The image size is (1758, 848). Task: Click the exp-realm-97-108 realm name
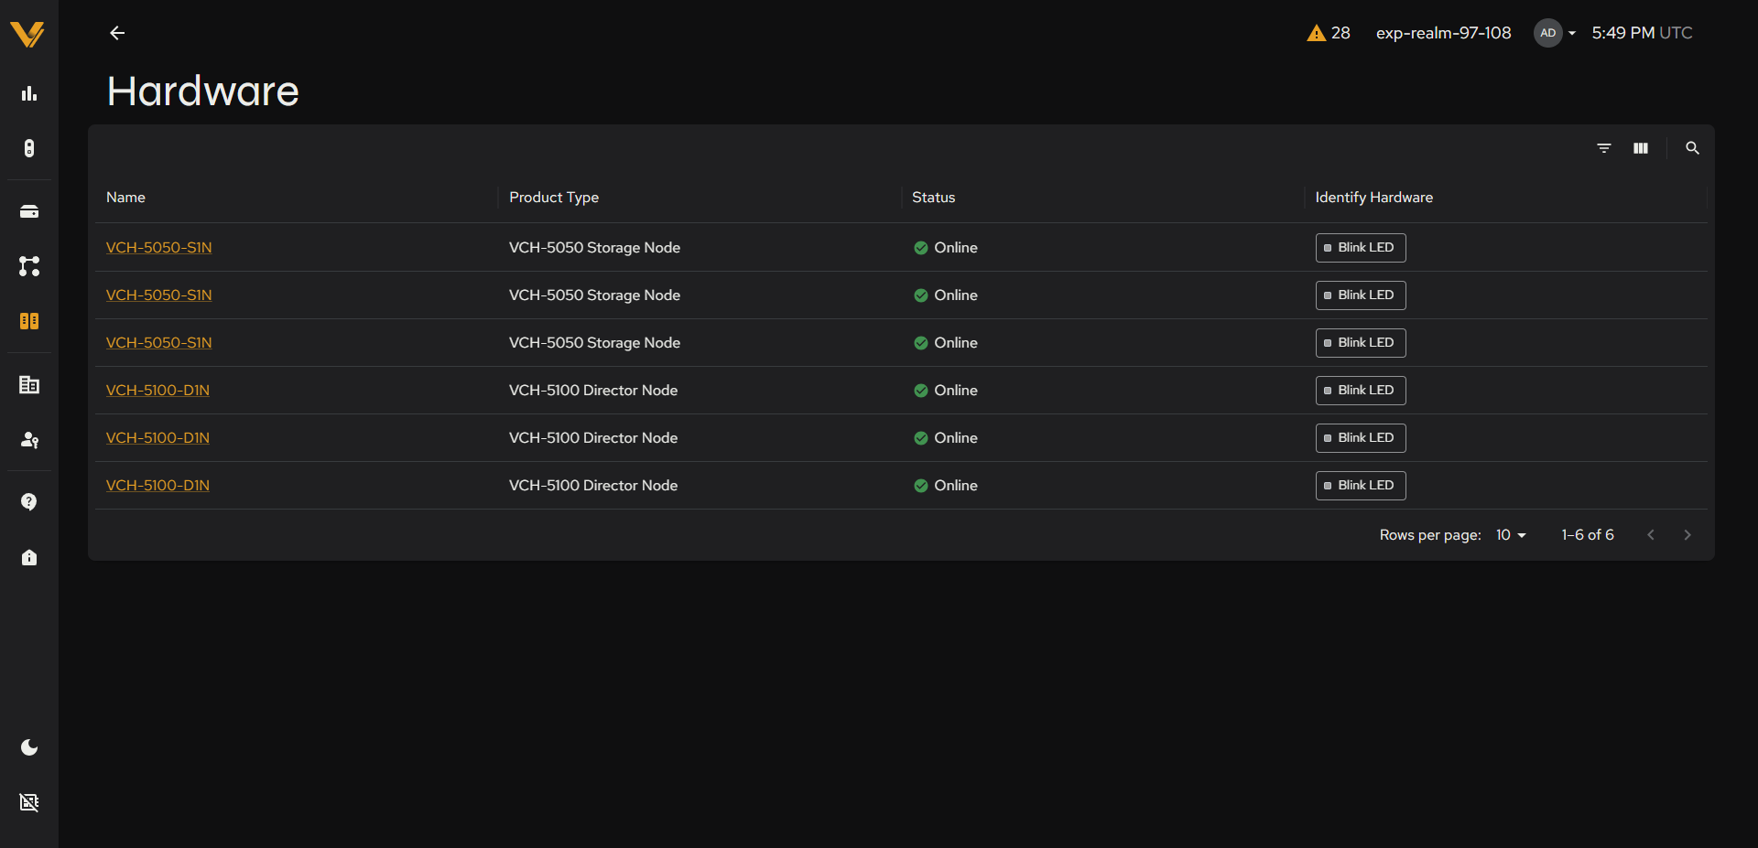[1443, 33]
